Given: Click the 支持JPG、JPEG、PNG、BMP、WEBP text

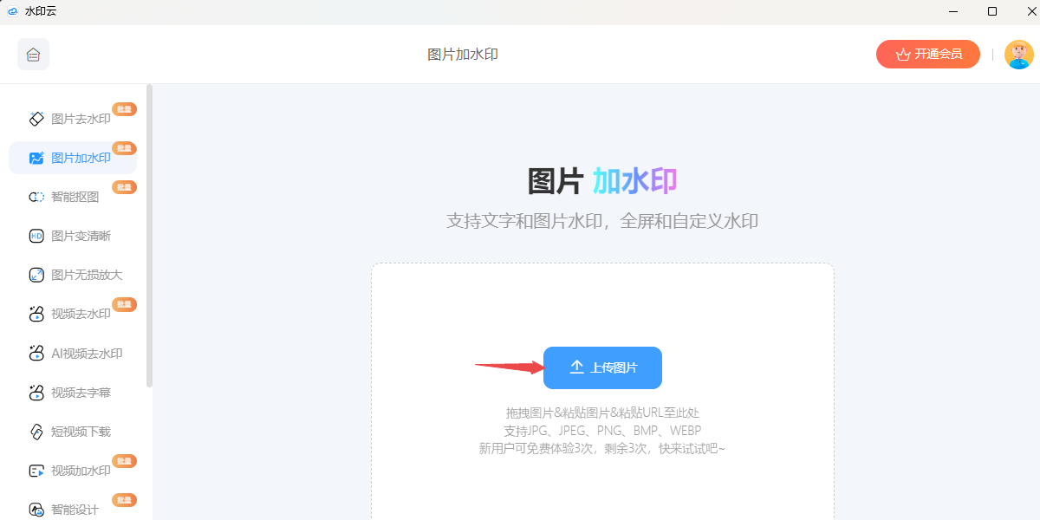Looking at the screenshot, I should click(x=602, y=431).
